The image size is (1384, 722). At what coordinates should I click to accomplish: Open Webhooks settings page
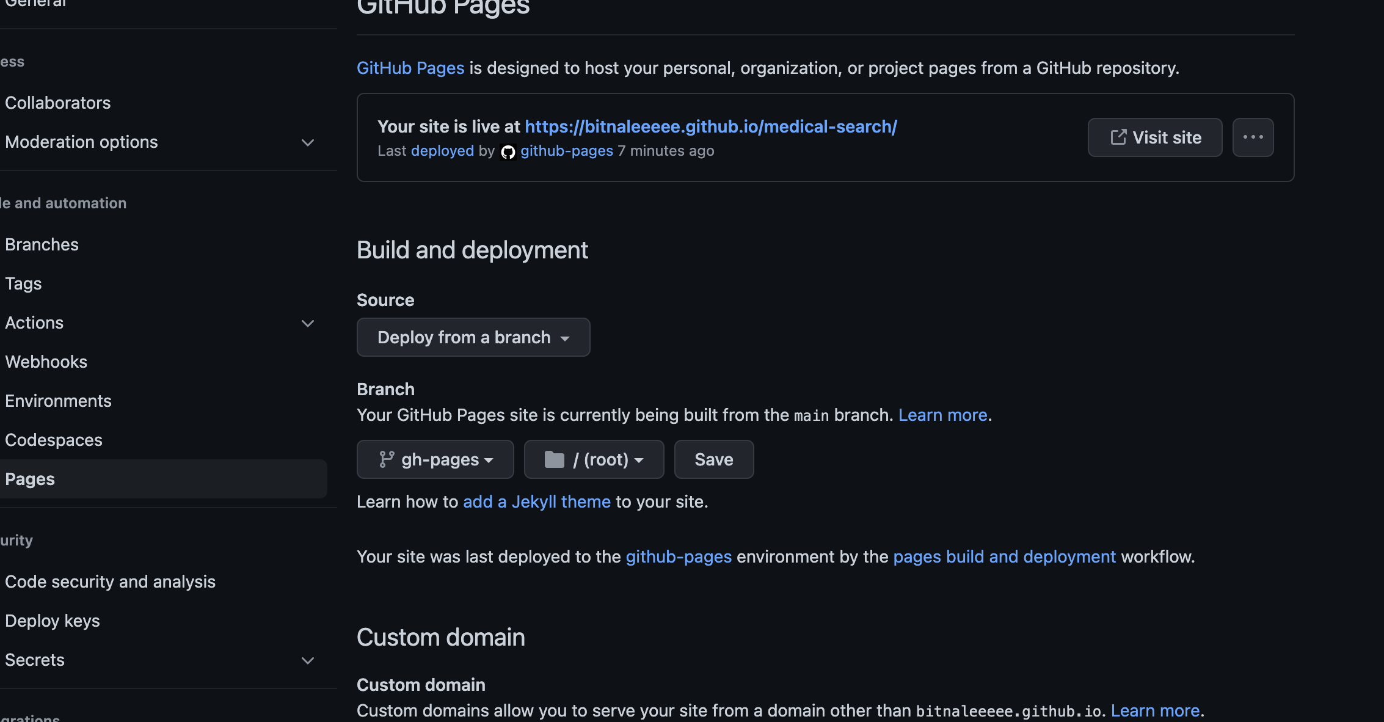click(x=46, y=362)
